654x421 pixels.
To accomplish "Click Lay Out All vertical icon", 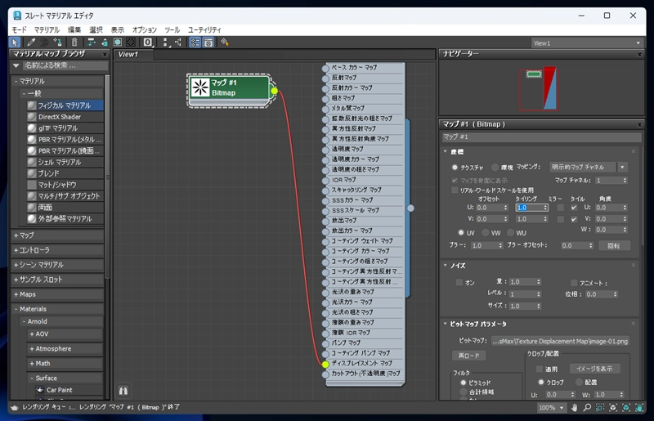I will pyautogui.click(x=165, y=43).
